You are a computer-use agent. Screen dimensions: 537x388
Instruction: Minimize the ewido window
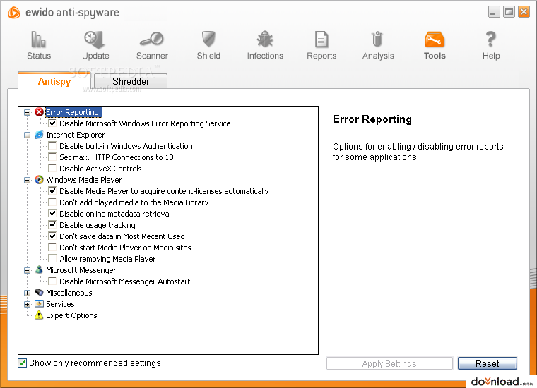(x=494, y=12)
